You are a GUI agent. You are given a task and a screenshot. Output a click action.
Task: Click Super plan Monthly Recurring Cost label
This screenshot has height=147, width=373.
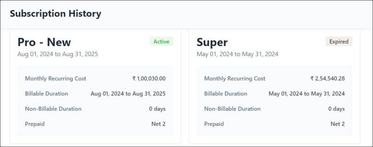235,78
